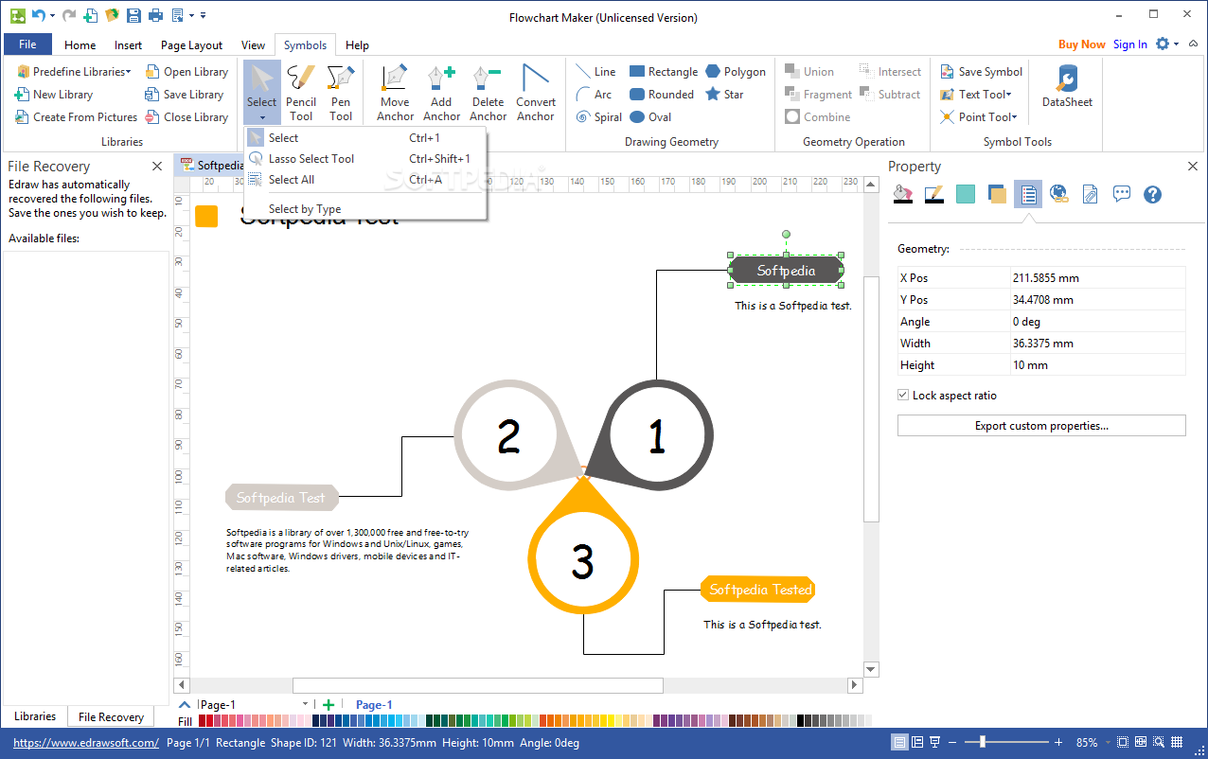Click the Width value field in Geometry
This screenshot has width=1208, height=759.
click(x=1097, y=344)
